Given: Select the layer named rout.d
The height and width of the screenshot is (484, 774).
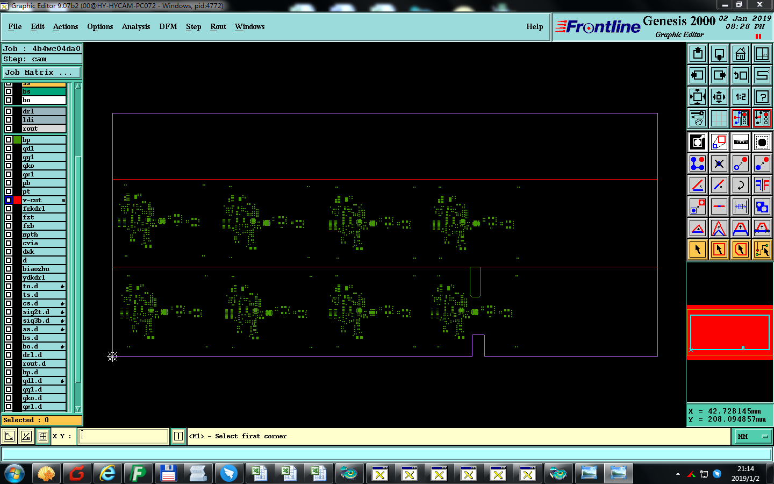Looking at the screenshot, I should pyautogui.click(x=44, y=364).
